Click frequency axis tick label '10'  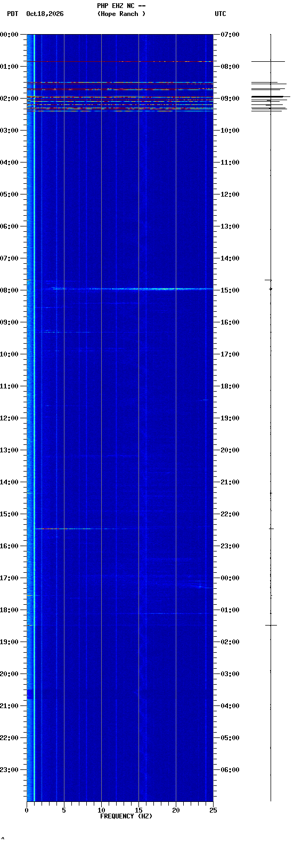[101, 810]
